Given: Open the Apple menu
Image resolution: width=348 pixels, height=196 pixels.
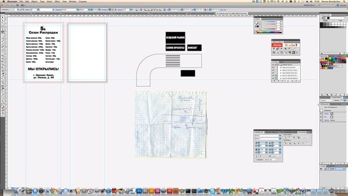Looking at the screenshot, I should (4, 1).
